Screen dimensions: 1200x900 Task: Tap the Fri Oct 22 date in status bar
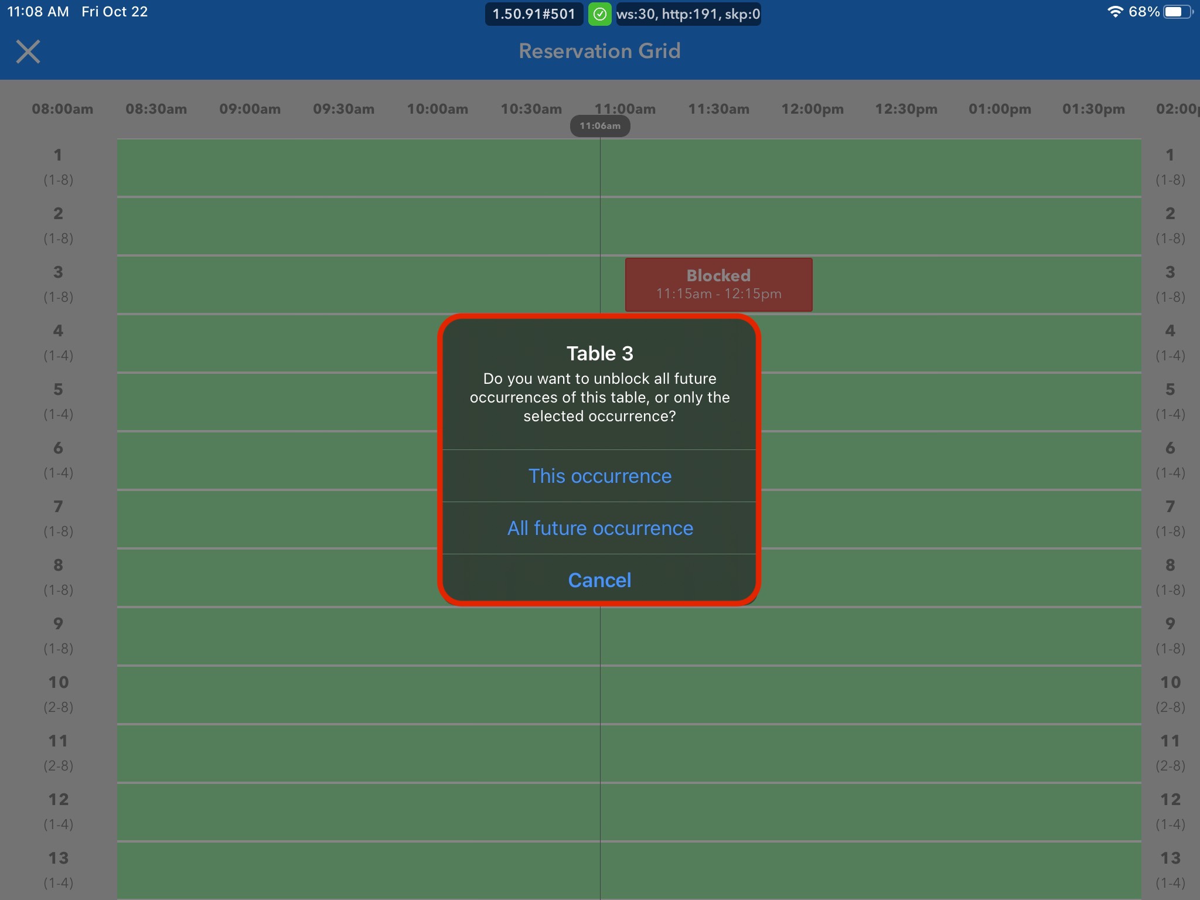(x=114, y=12)
